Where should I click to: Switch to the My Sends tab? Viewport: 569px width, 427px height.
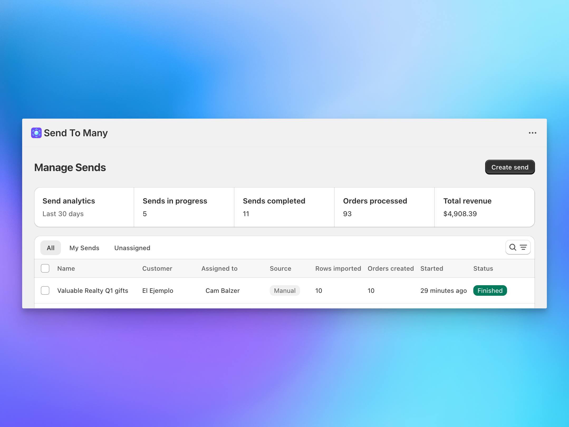[84, 248]
